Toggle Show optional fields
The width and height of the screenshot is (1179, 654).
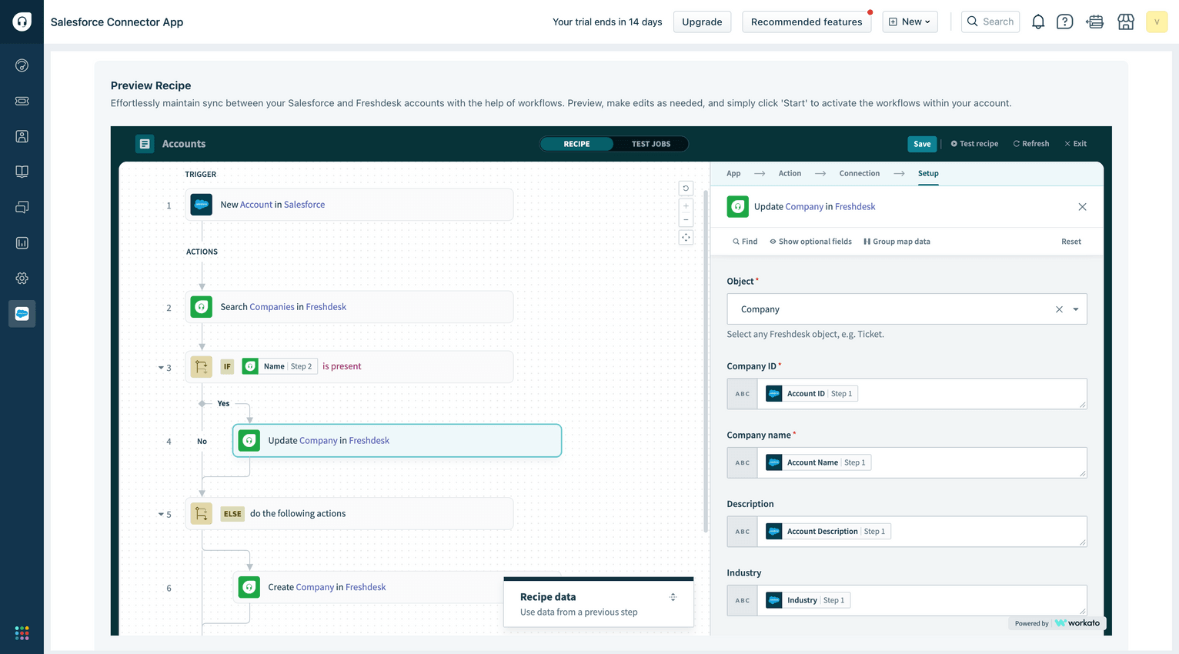pos(810,242)
